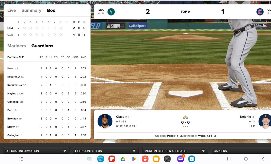Open the Ballpark banner on outfield wall

coord(138,26)
